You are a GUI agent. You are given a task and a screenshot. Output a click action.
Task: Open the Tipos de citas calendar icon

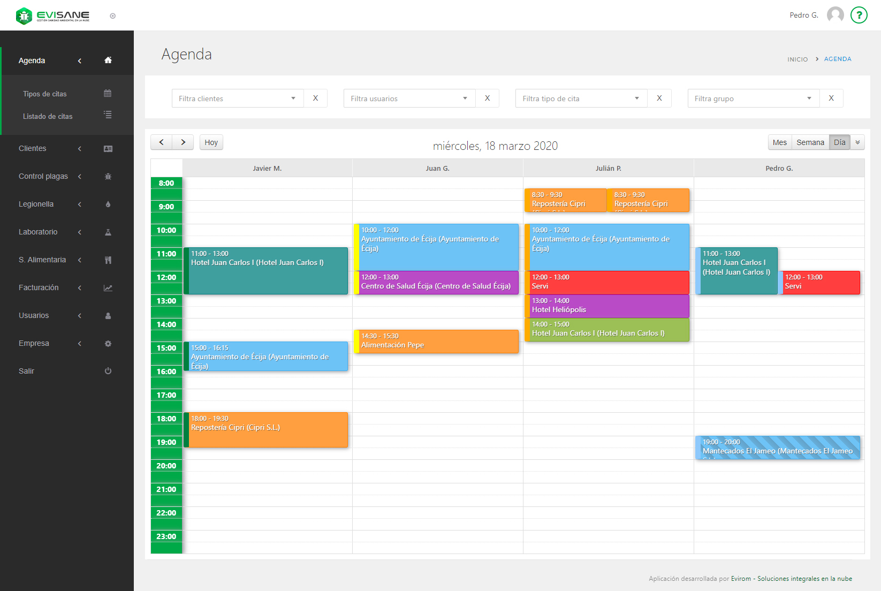coord(107,93)
